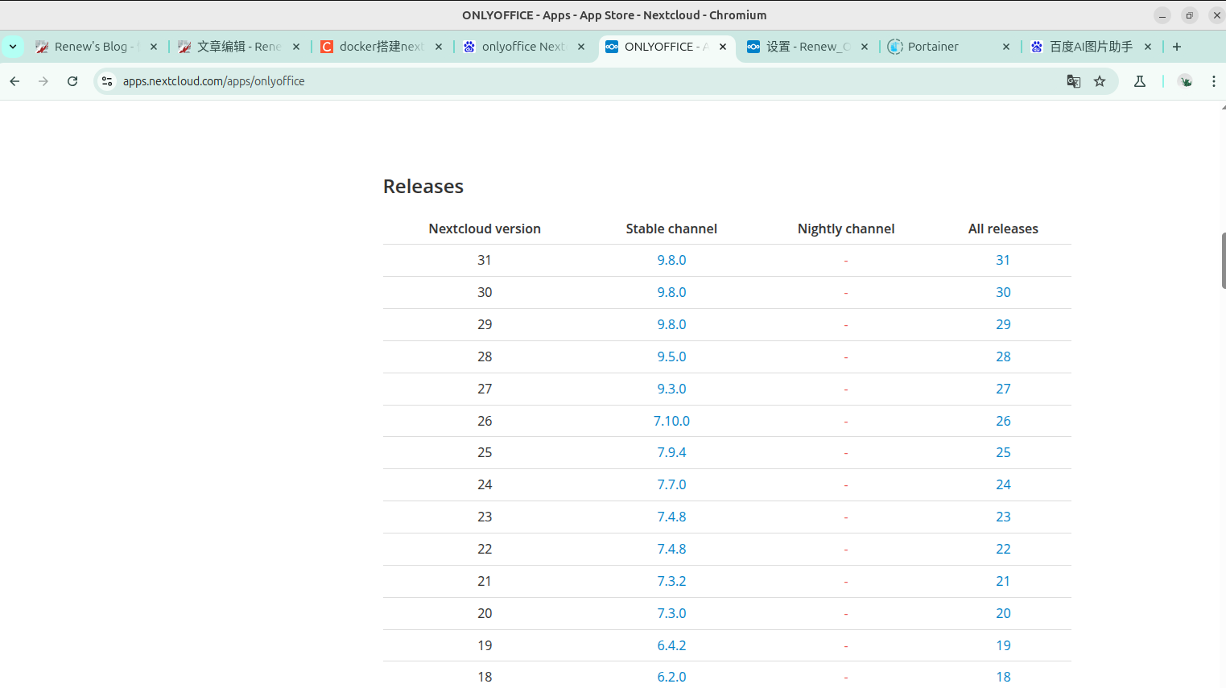Close the 百度AI图片助手 tab
Viewport: 1226px width, 688px height.
click(x=1148, y=47)
